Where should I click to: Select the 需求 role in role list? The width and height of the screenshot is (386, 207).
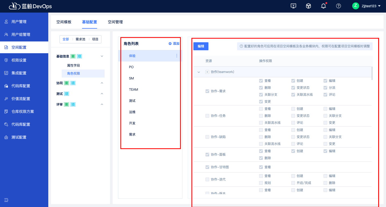pos(150,135)
